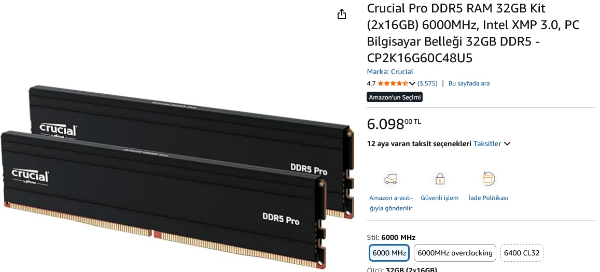Expand the rating breakdown chevron
This screenshot has height=272, width=600.
412,83
